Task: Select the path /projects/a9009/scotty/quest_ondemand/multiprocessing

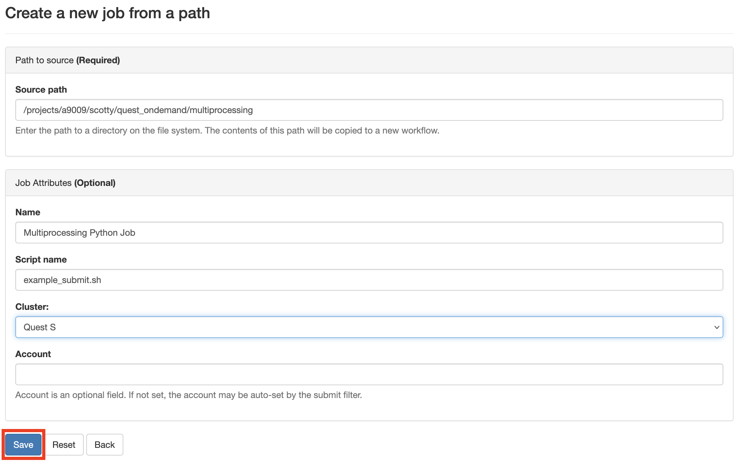Action: coord(138,110)
